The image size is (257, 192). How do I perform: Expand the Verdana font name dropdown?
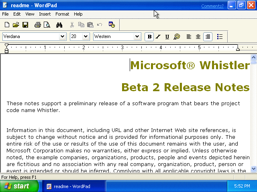[62, 36]
